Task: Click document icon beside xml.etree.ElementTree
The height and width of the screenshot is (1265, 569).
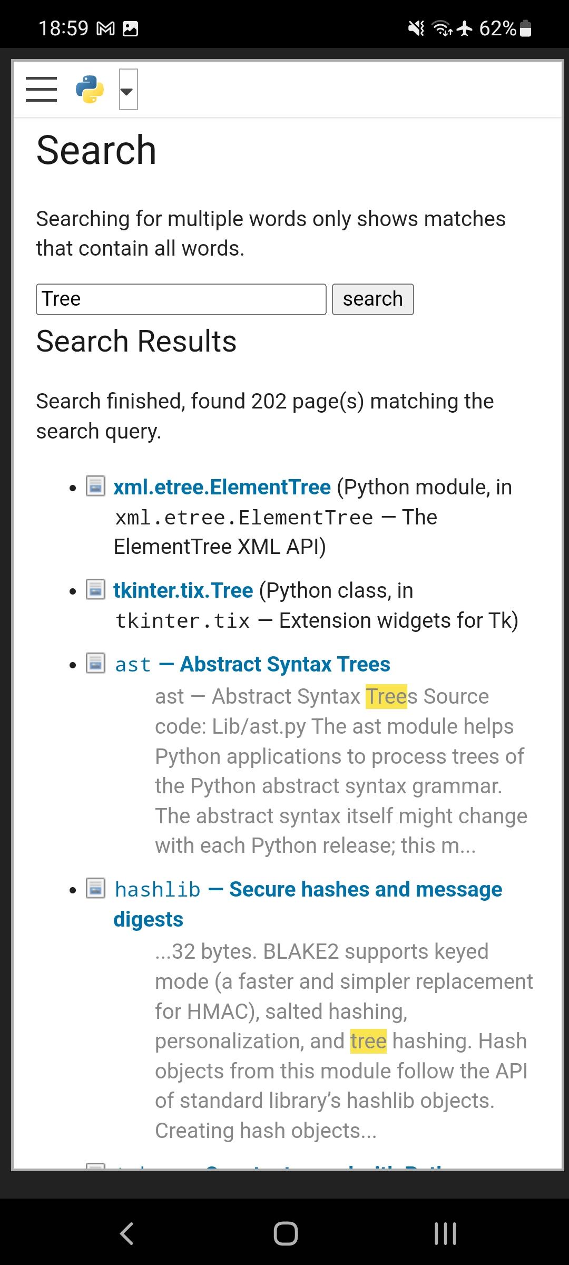Action: (95, 486)
